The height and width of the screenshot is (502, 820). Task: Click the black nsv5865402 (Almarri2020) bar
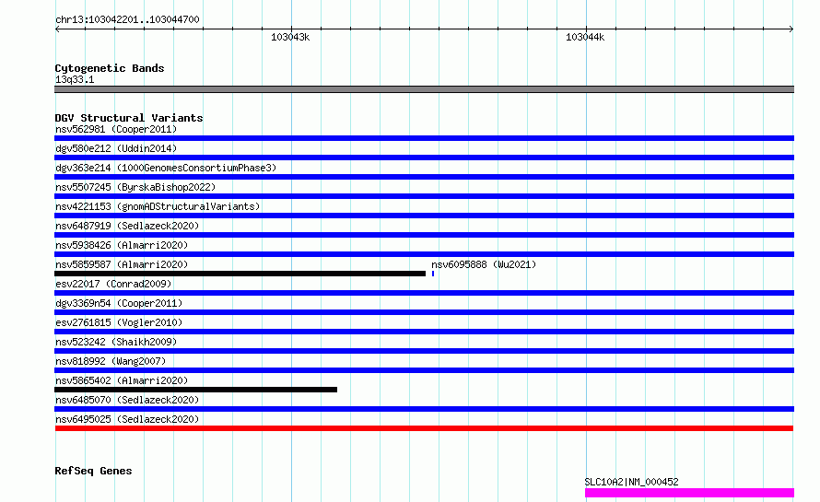click(x=195, y=390)
